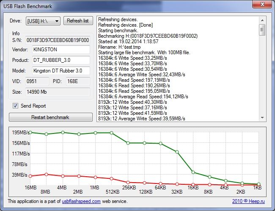Click the 2KB label on chart x-axis

[x=241, y=192]
